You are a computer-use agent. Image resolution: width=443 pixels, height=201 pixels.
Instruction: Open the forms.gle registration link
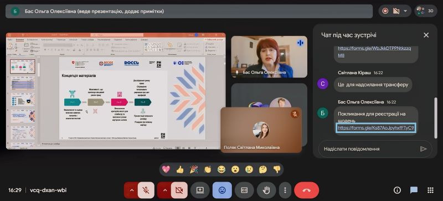(376, 128)
